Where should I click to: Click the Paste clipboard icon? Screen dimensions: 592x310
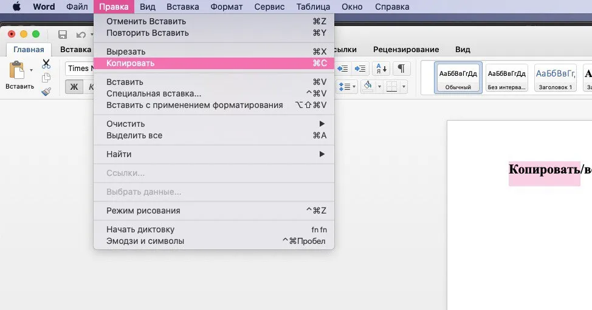tap(17, 72)
